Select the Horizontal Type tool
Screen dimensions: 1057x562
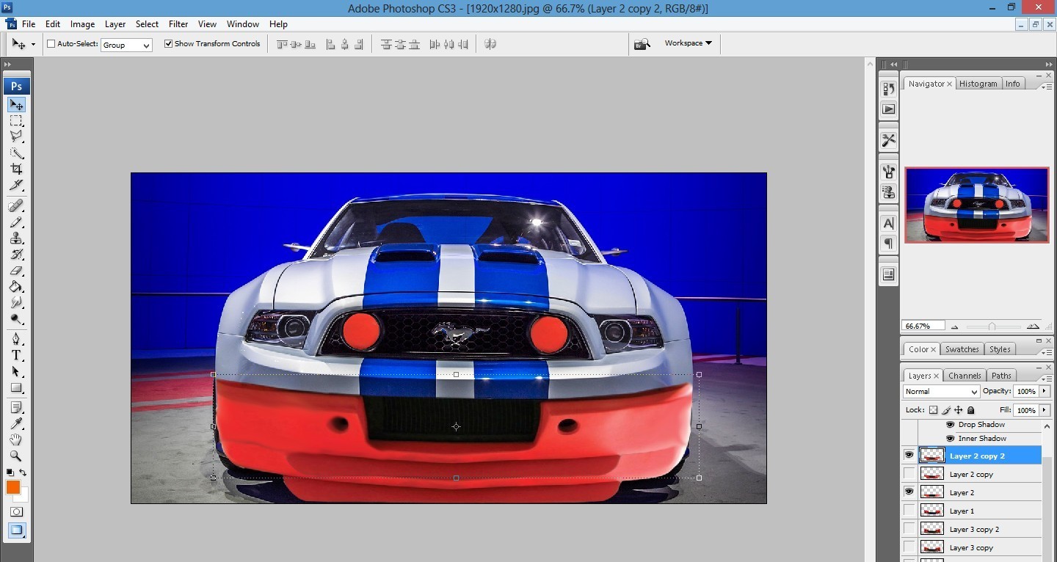16,355
